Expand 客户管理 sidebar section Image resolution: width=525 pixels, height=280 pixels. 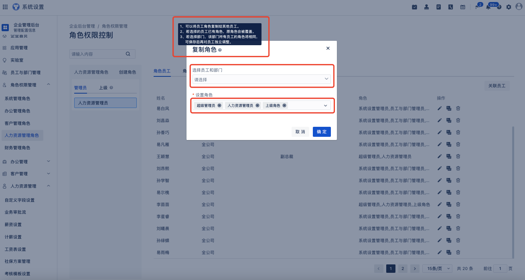pos(49,174)
